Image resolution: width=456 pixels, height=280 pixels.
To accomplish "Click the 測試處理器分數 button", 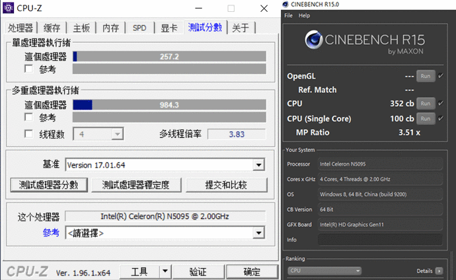I will 49,185.
